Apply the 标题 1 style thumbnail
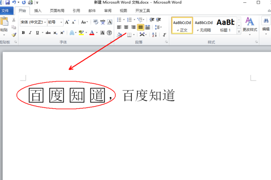 point(225,26)
